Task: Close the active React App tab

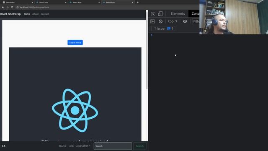Action: pyautogui.click(x=132, y=3)
